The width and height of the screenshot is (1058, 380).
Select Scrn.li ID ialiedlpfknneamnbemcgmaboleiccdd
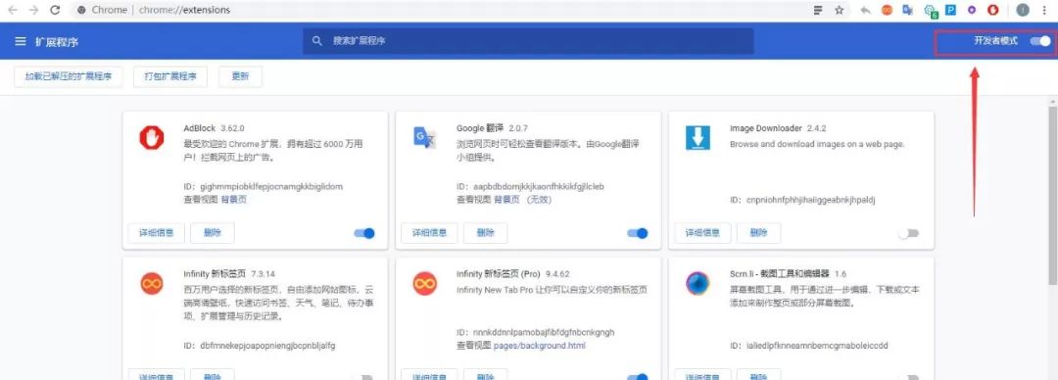(x=817, y=346)
